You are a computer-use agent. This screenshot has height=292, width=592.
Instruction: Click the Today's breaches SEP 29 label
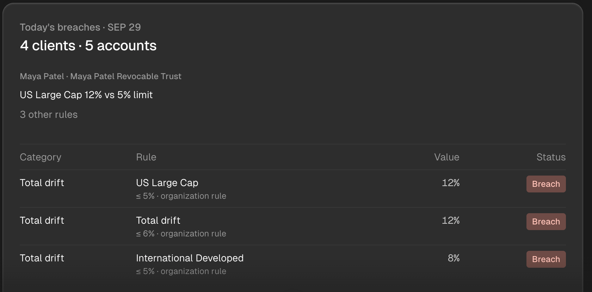point(80,27)
